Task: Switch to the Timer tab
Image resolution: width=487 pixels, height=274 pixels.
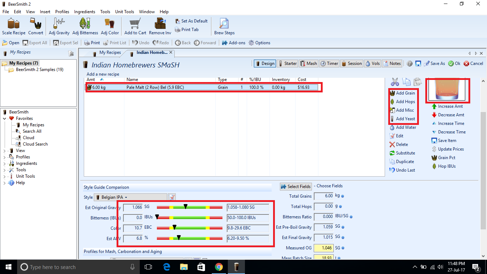Action: [x=329, y=64]
